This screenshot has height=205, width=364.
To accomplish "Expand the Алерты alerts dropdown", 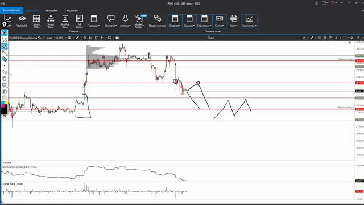I will click(125, 22).
